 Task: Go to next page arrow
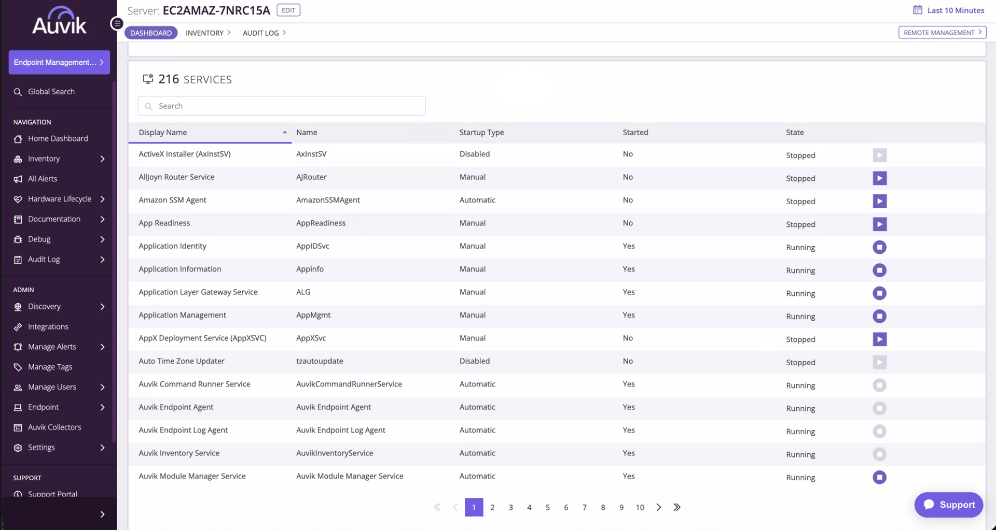pos(659,507)
